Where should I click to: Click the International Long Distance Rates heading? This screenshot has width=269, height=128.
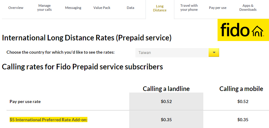click(86, 38)
